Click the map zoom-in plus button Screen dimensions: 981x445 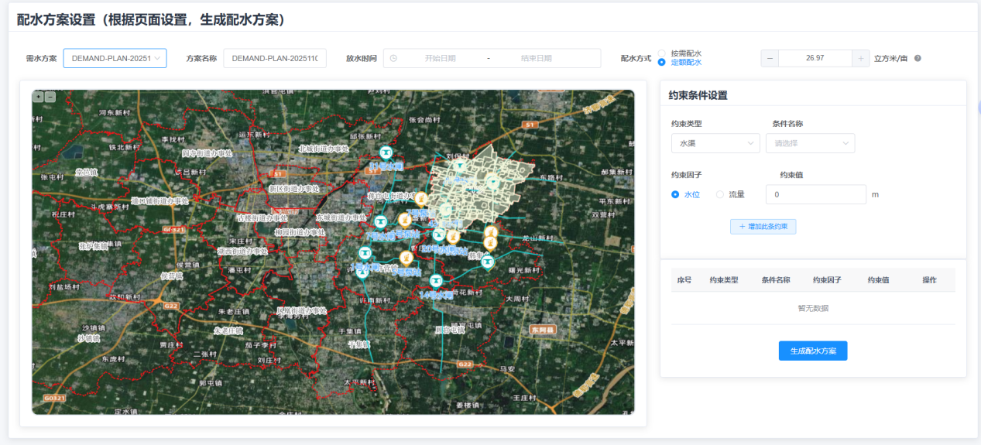38,97
